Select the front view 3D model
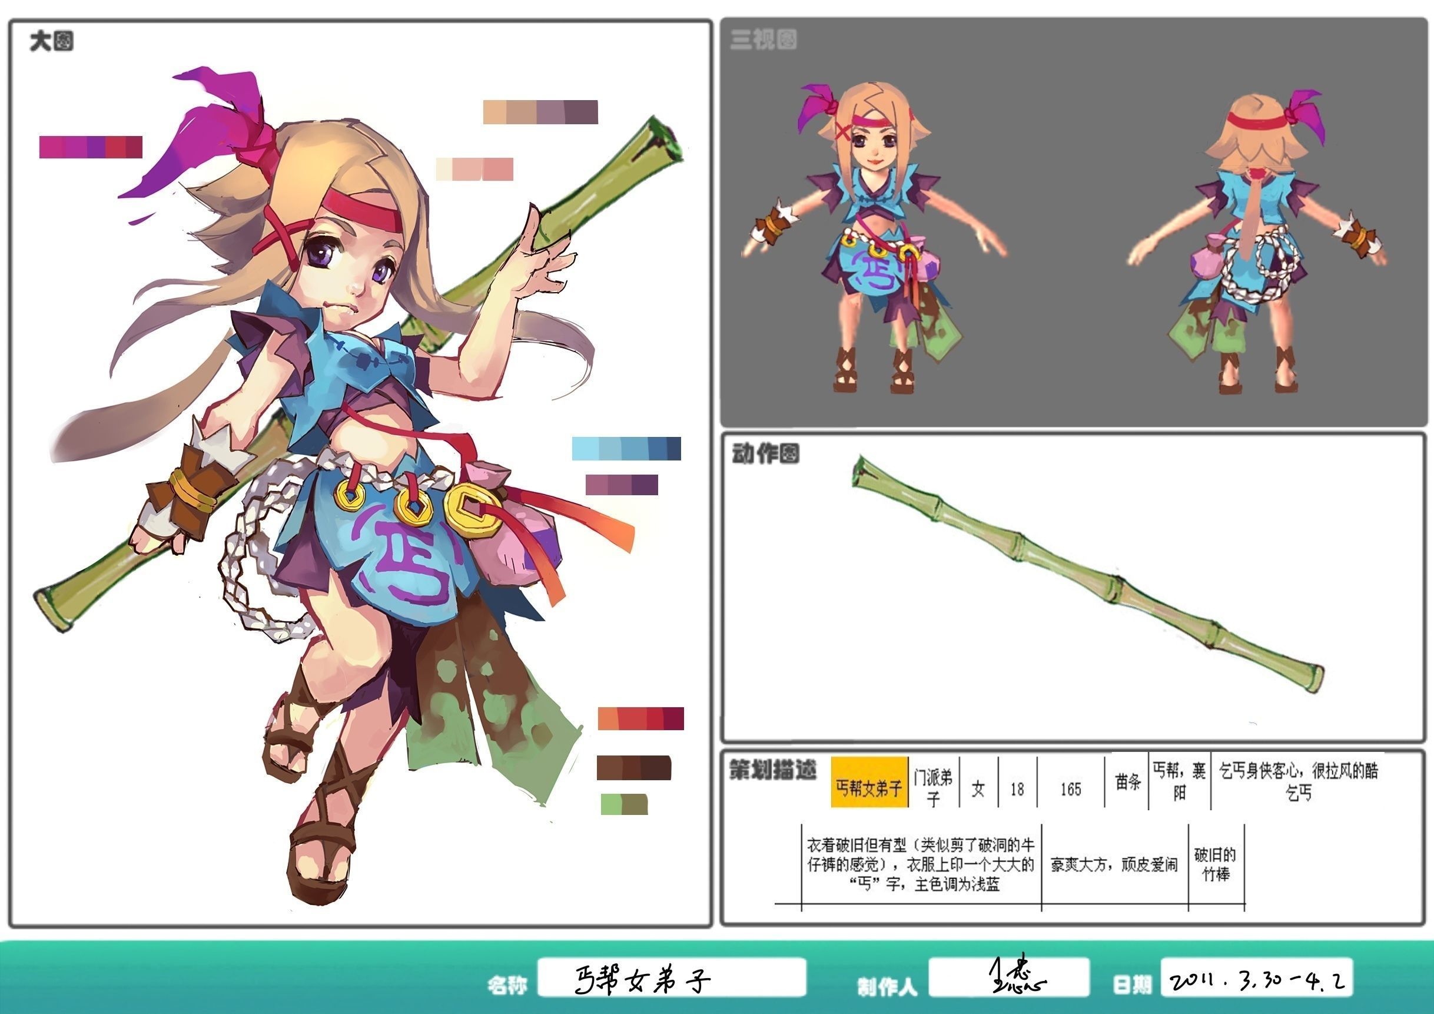The height and width of the screenshot is (1014, 1434). click(x=874, y=237)
